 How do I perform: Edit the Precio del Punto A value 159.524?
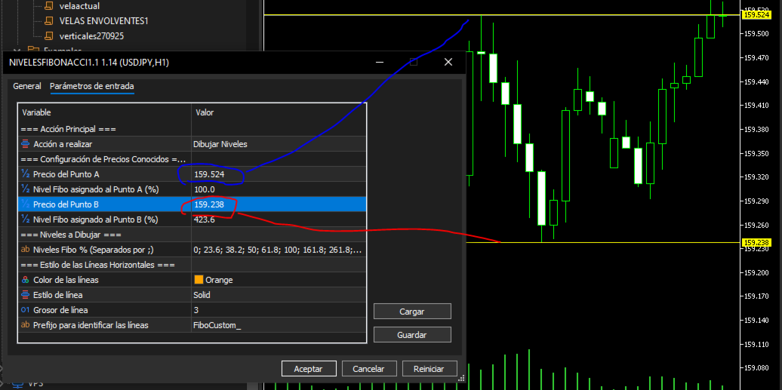(279, 174)
